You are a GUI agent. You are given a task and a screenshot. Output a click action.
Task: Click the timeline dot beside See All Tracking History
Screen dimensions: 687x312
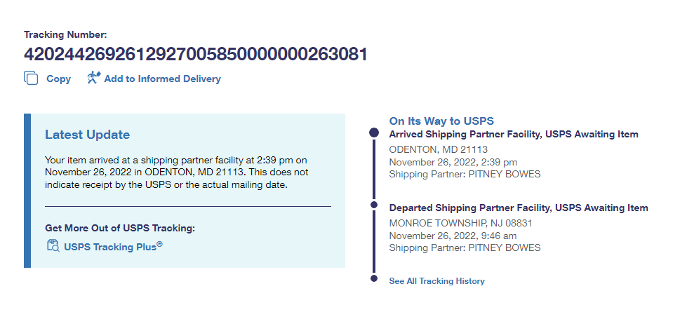pyautogui.click(x=374, y=280)
